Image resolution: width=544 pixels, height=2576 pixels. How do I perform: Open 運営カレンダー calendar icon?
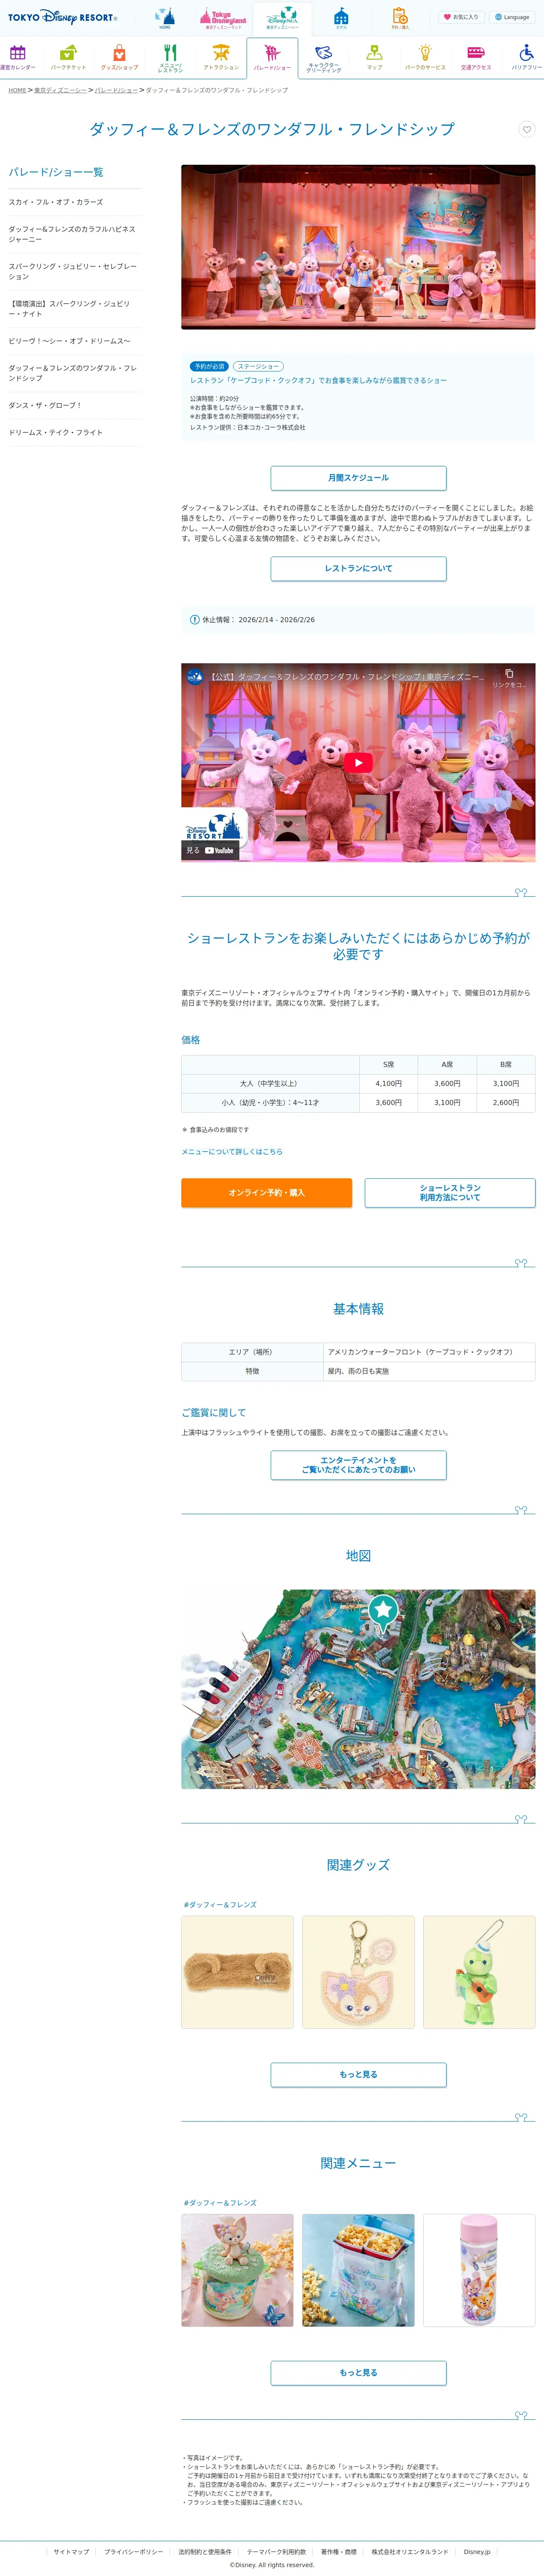17,57
